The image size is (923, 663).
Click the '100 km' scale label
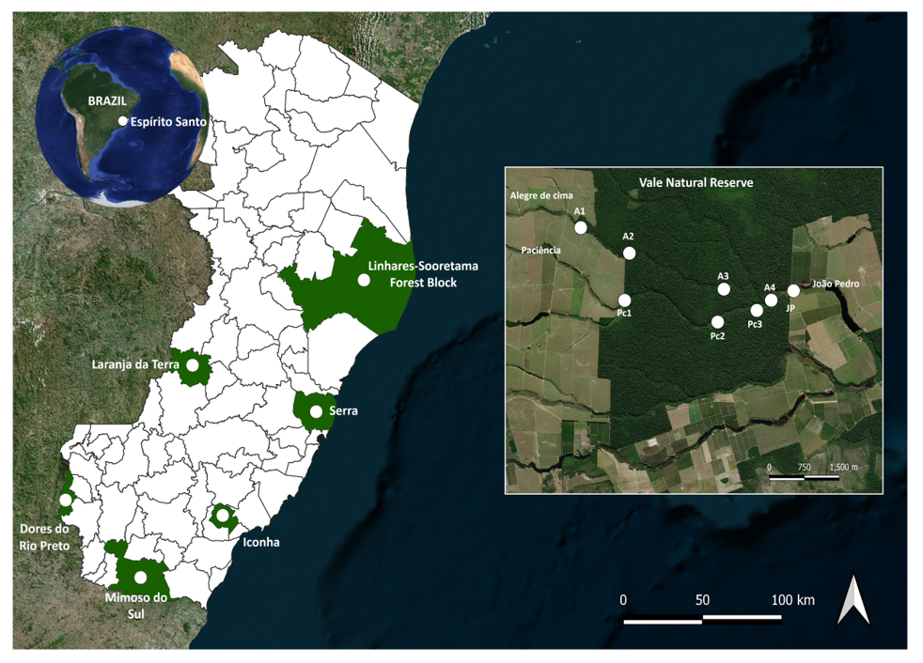[x=793, y=600]
